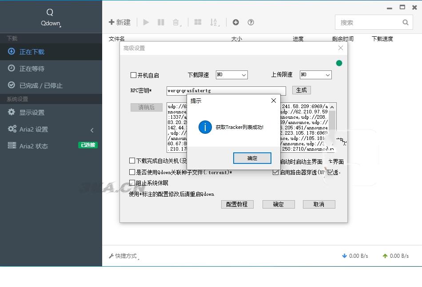
Task: Confirm the 提示 popup with 确定
Action: (252, 158)
